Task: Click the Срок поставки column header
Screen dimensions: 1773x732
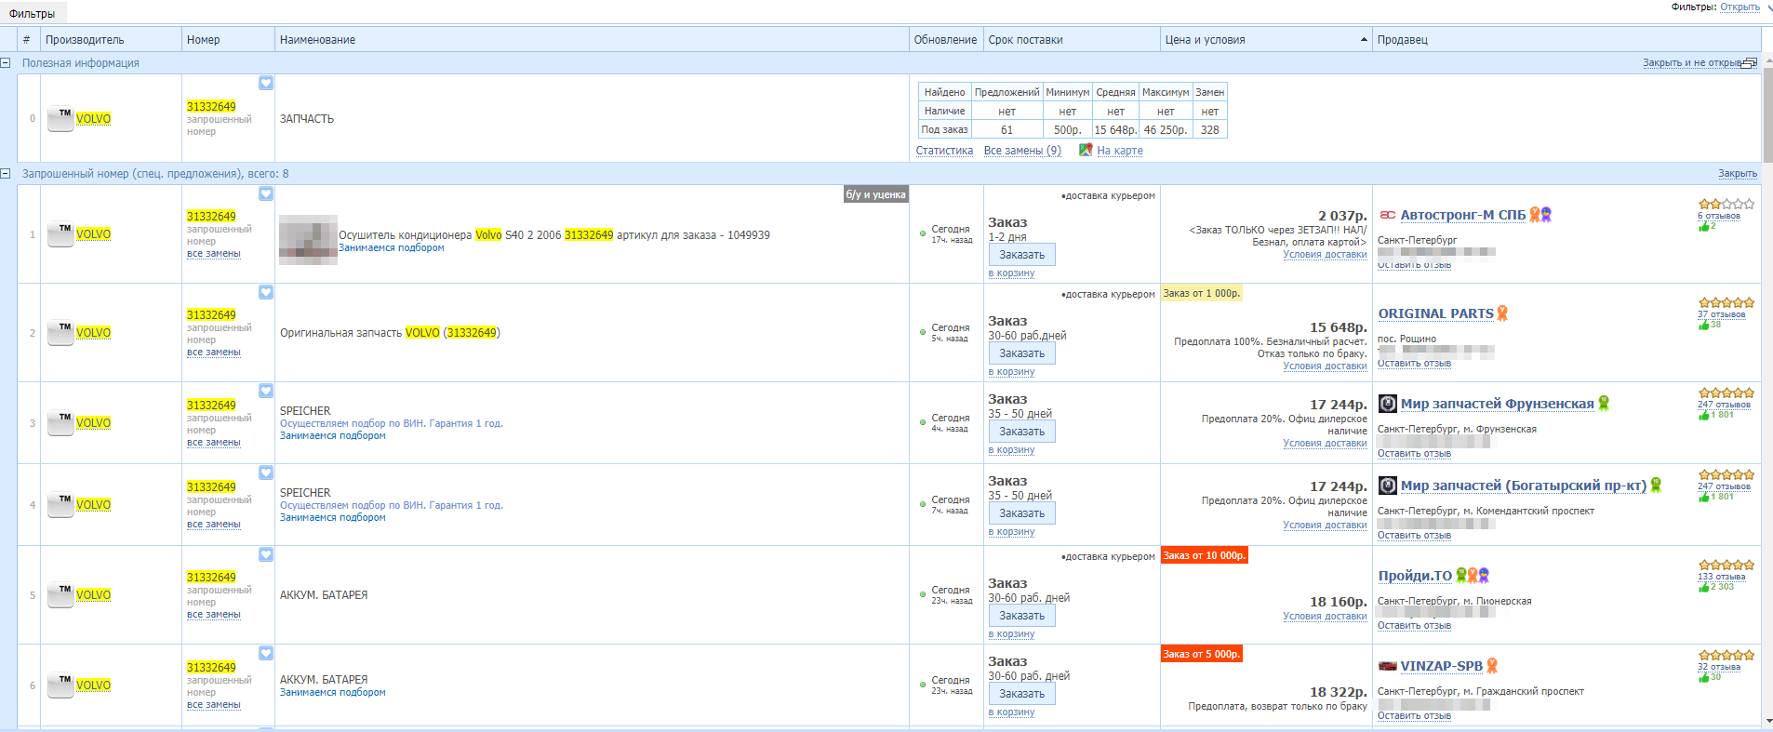Action: click(1072, 40)
